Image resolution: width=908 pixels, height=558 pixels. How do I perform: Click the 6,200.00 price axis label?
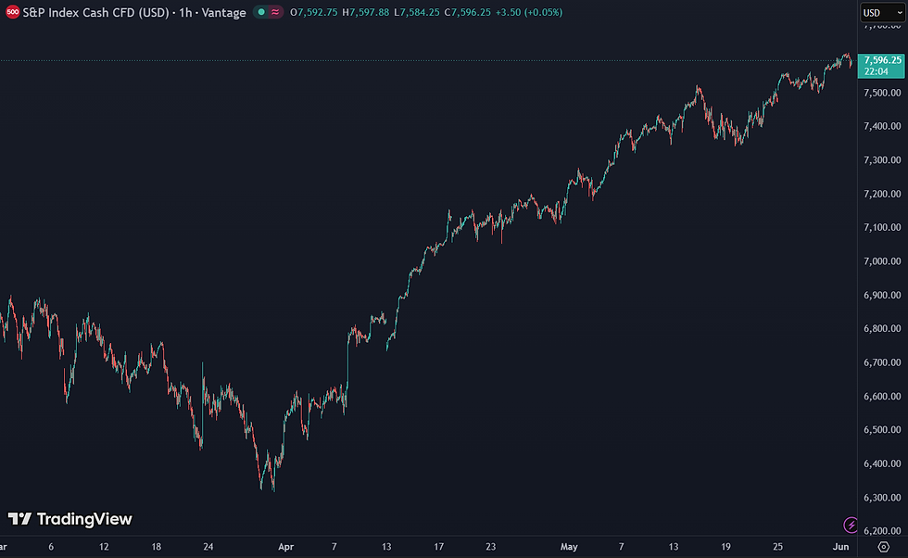point(882,531)
